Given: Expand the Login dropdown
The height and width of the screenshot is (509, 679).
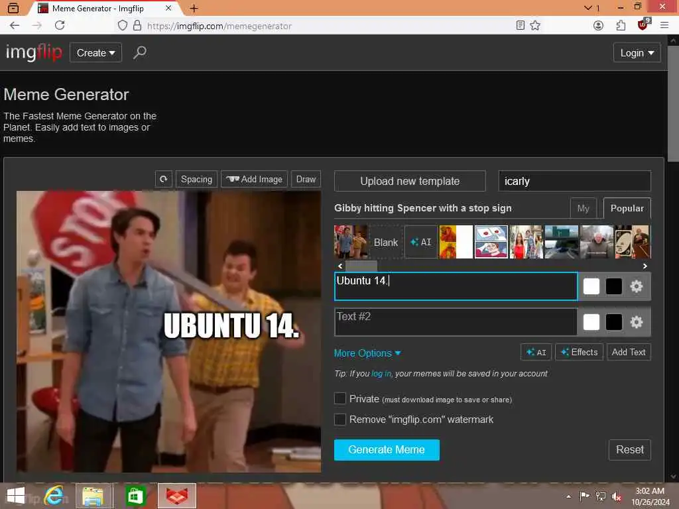Looking at the screenshot, I should 637,53.
